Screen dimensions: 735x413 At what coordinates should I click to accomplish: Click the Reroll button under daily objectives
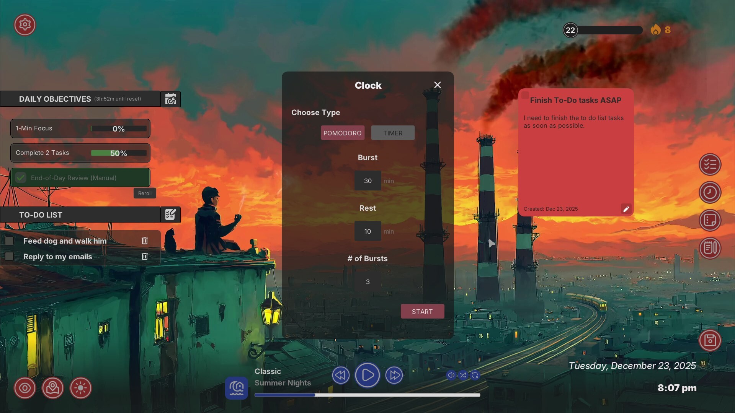[145, 193]
